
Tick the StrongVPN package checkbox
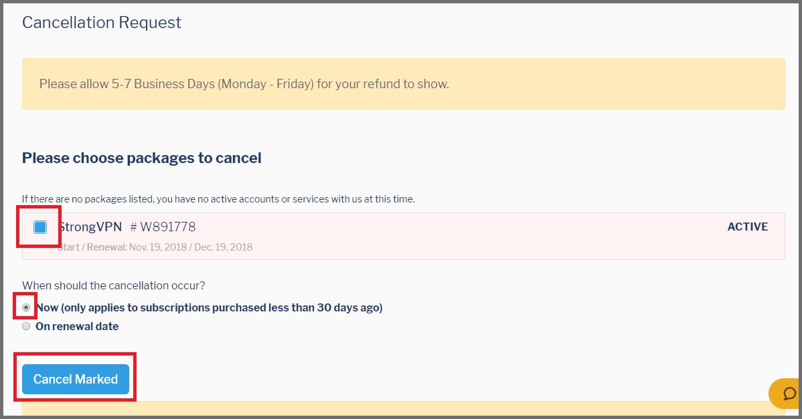pos(40,227)
